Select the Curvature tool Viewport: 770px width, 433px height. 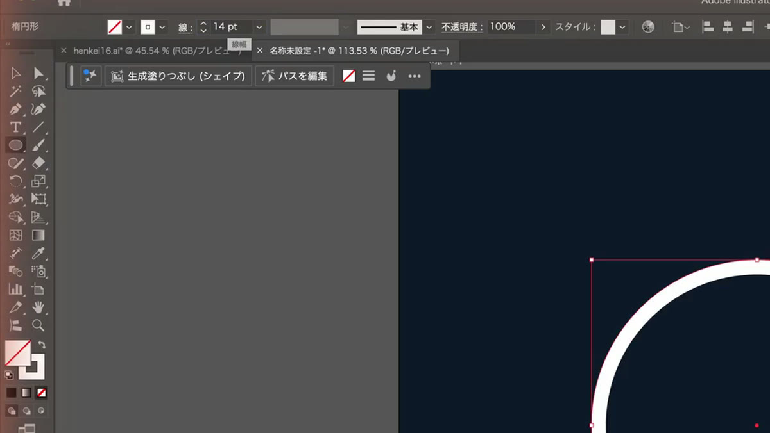38,110
